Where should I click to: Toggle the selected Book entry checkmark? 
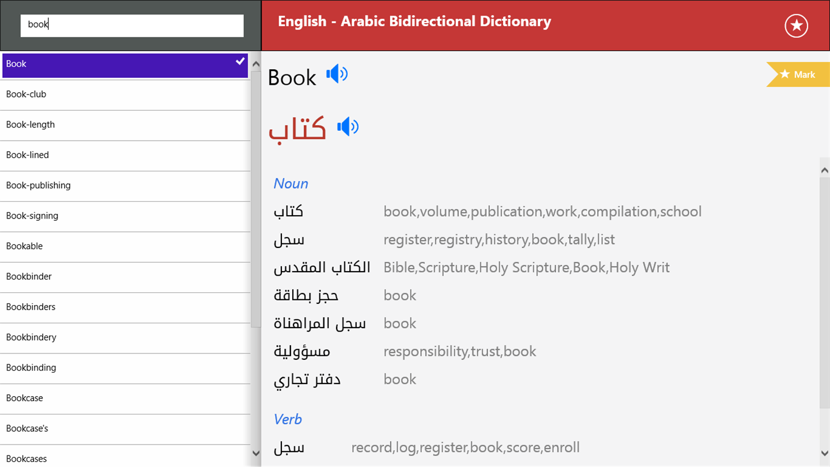(240, 62)
